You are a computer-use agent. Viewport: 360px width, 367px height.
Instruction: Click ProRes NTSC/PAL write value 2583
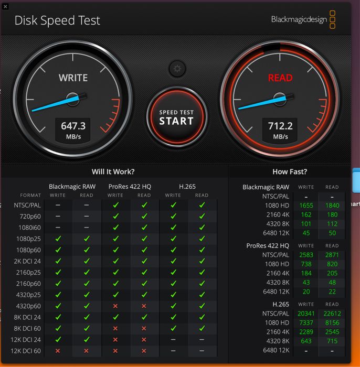(306, 255)
